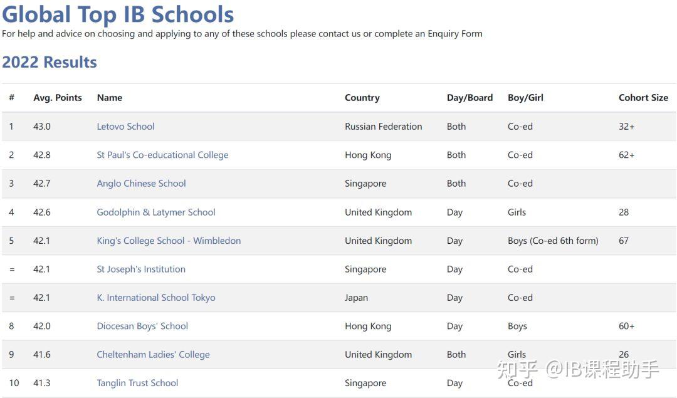This screenshot has height=398, width=677.
Task: Open the Letovo School link
Action: click(x=125, y=127)
